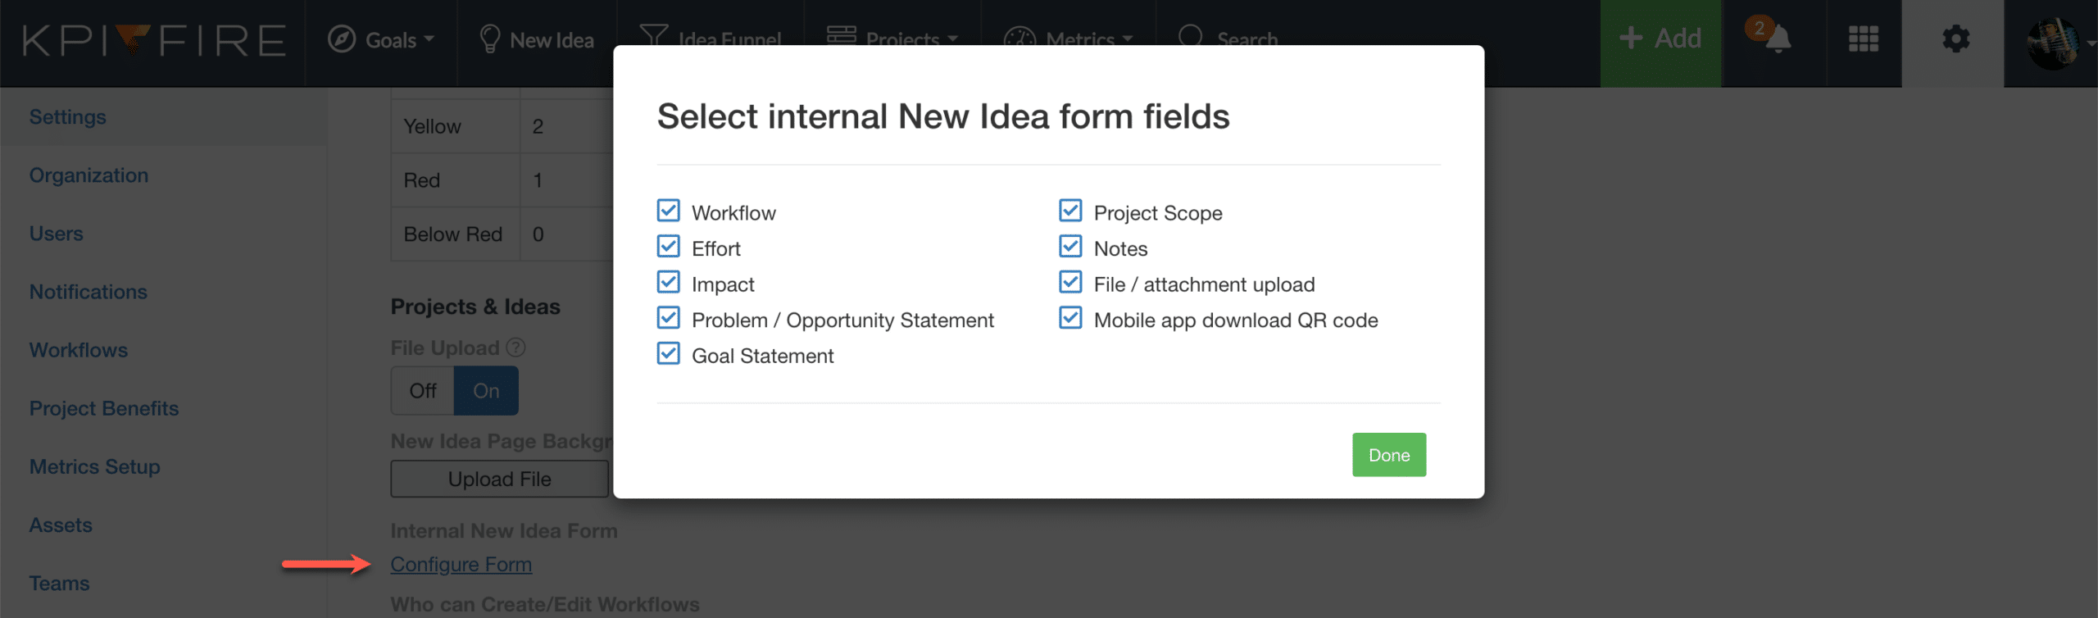Screen dimensions: 2098x618
Task: Toggle the Mobile app download QR code checkbox
Action: (1070, 318)
